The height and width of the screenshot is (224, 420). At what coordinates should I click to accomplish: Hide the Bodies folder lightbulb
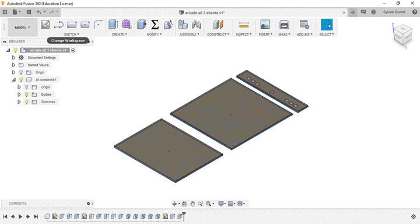click(26, 94)
